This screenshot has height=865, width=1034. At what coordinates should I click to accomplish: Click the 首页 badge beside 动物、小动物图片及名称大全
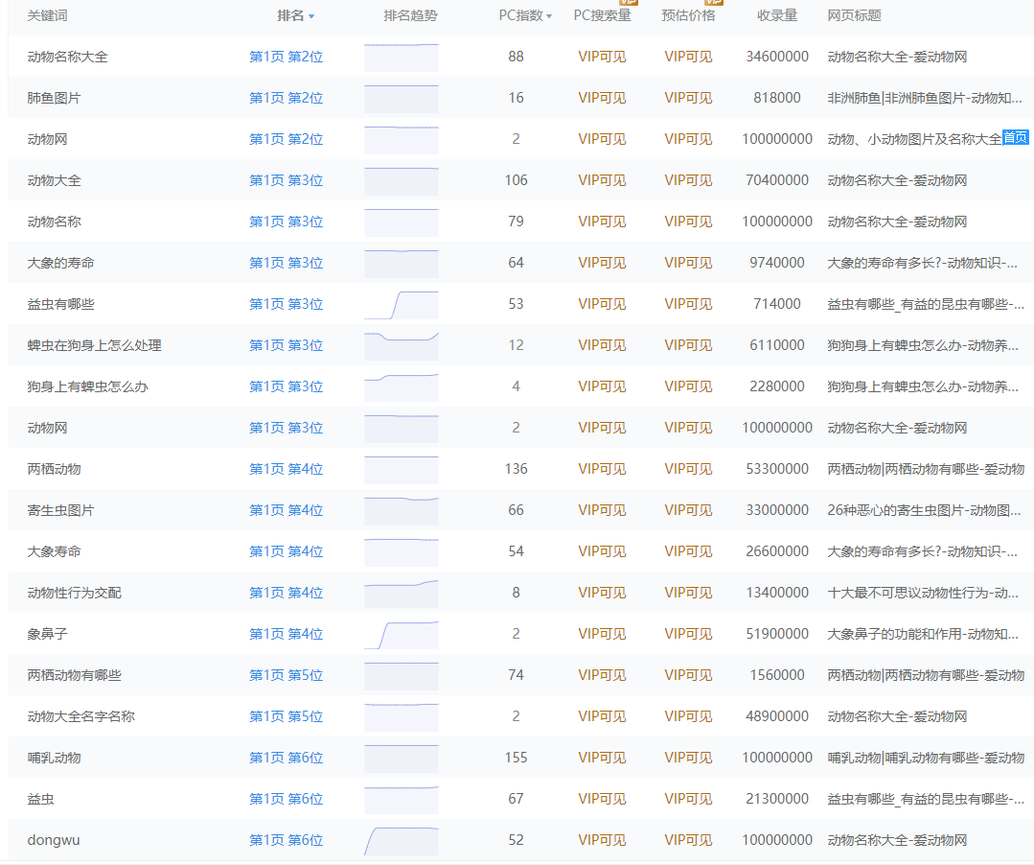1015,137
